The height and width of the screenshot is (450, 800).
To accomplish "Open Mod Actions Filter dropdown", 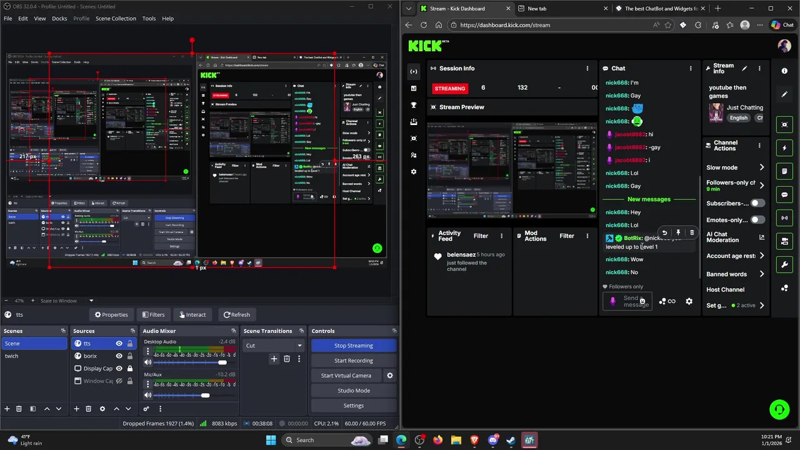I will pos(567,236).
